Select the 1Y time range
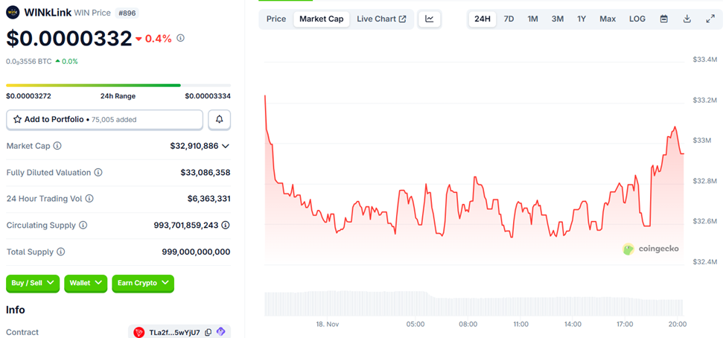The width and height of the screenshot is (726, 338). point(582,19)
